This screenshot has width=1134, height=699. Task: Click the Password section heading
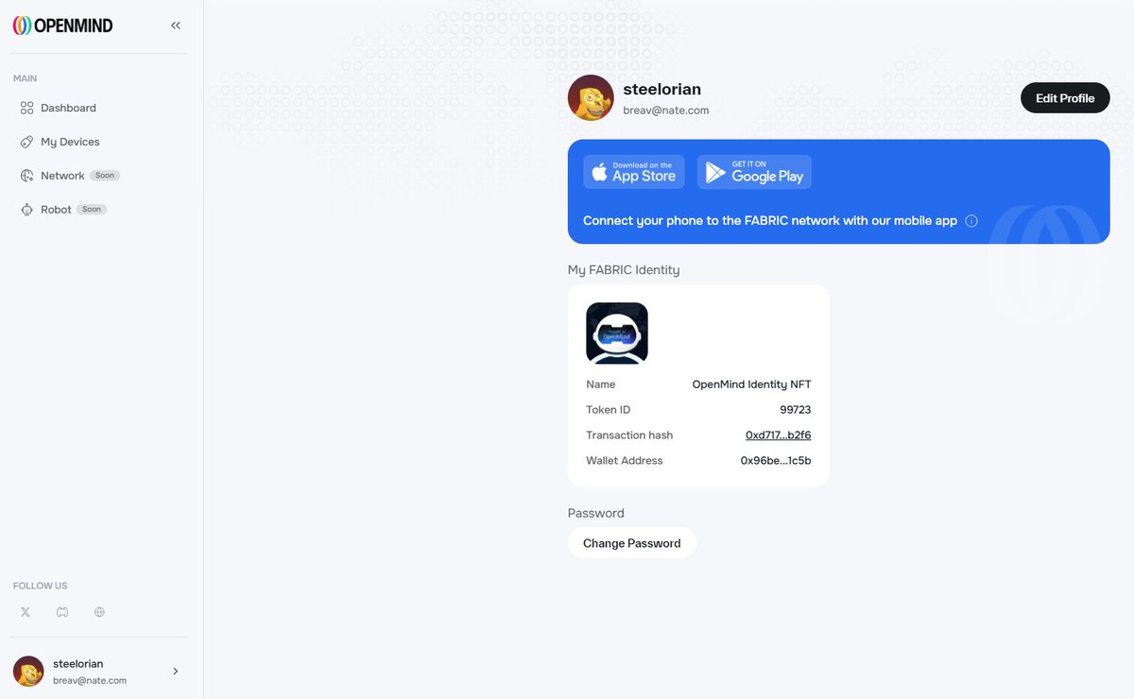point(596,513)
